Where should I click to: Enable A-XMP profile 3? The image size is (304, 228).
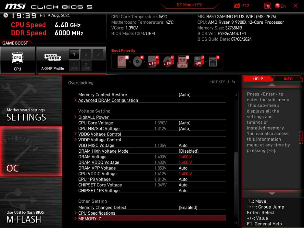tap(98, 54)
